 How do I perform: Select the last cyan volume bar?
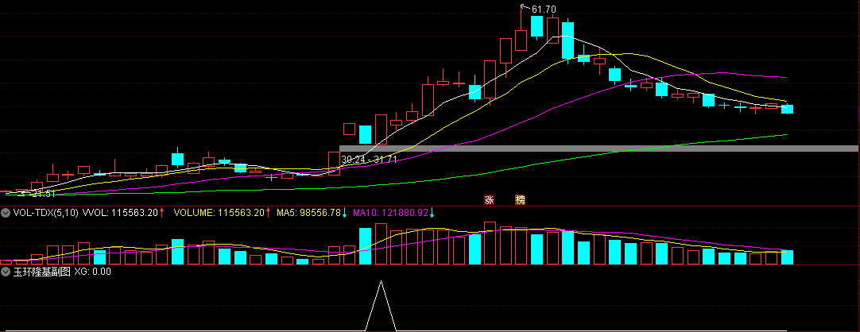(x=787, y=257)
